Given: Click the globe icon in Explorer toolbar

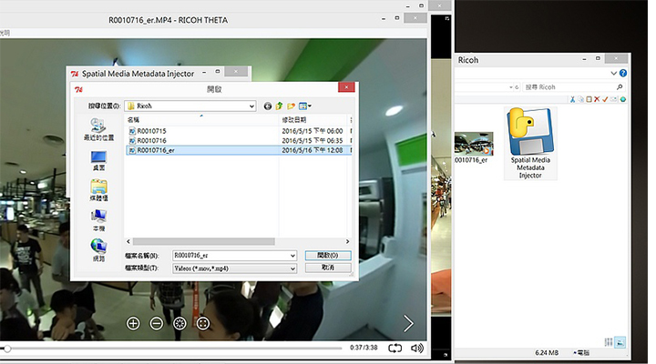Looking at the screenshot, I should point(623,99).
